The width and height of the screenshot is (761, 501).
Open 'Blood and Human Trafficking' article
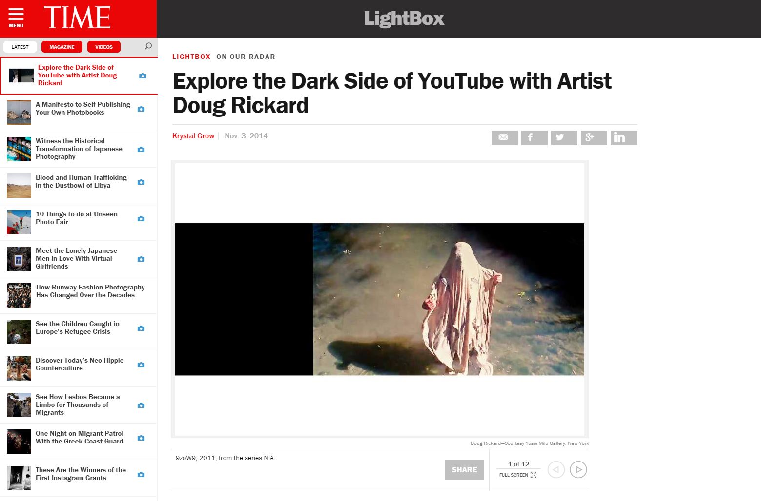[81, 182]
